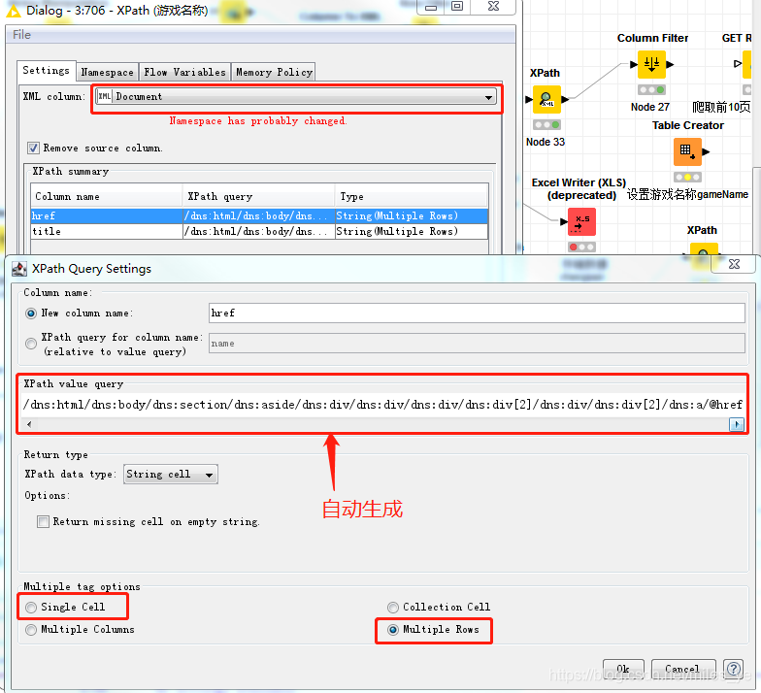This screenshot has height=693, width=761.
Task: Click the Cancel button
Action: (x=683, y=670)
